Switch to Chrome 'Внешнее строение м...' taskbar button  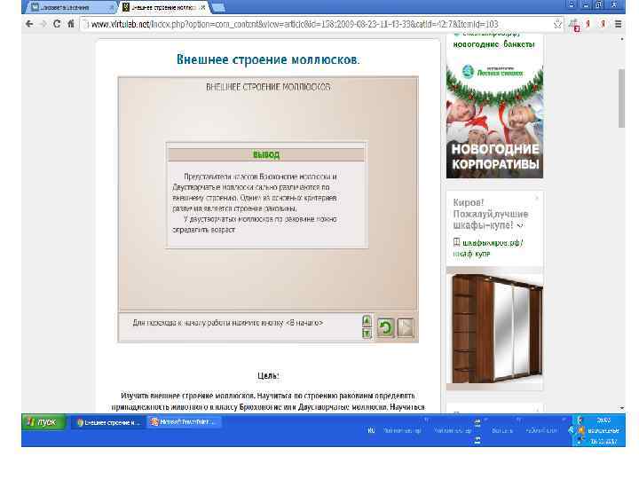[x=108, y=423]
